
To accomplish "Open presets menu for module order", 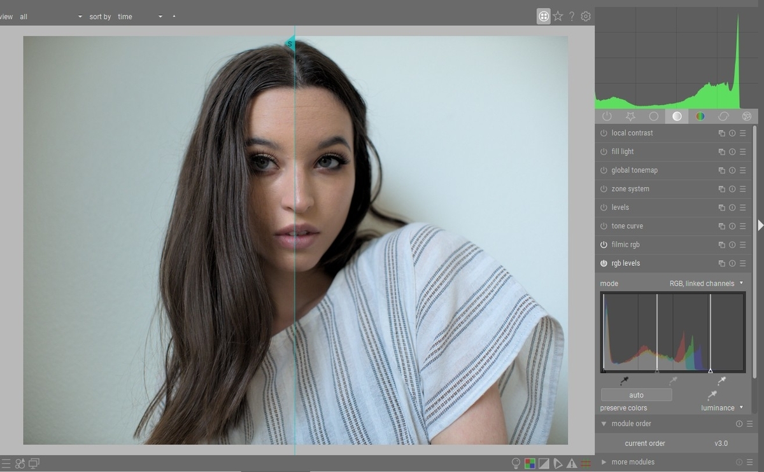I will click(749, 424).
